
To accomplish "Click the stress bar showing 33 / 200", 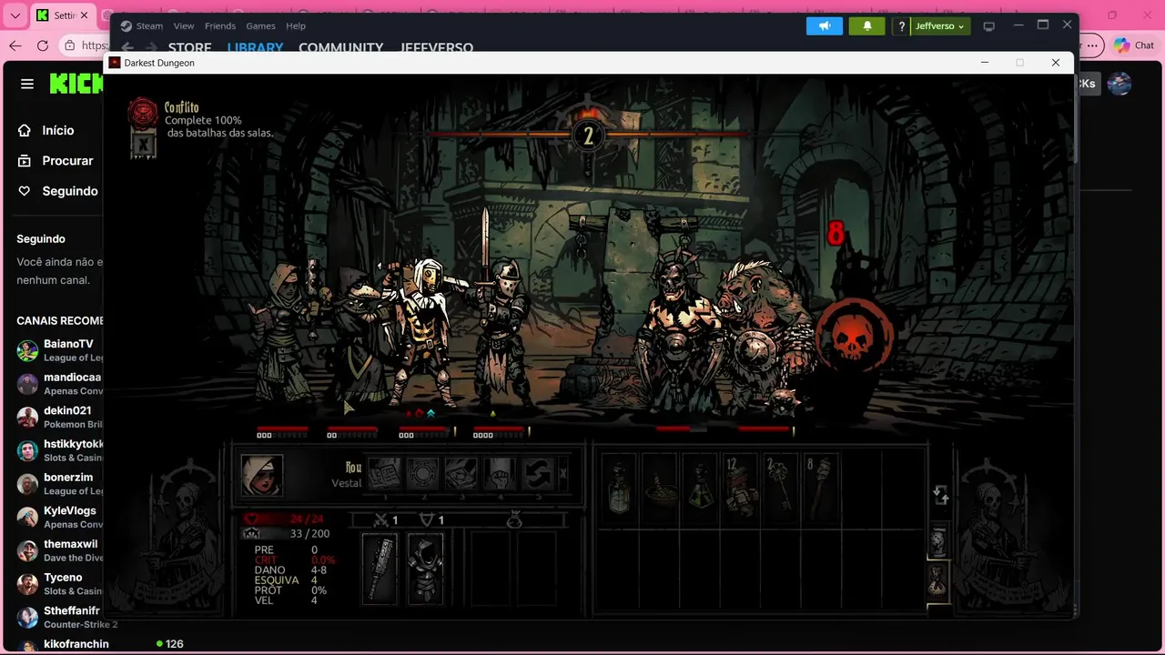I will click(x=287, y=533).
